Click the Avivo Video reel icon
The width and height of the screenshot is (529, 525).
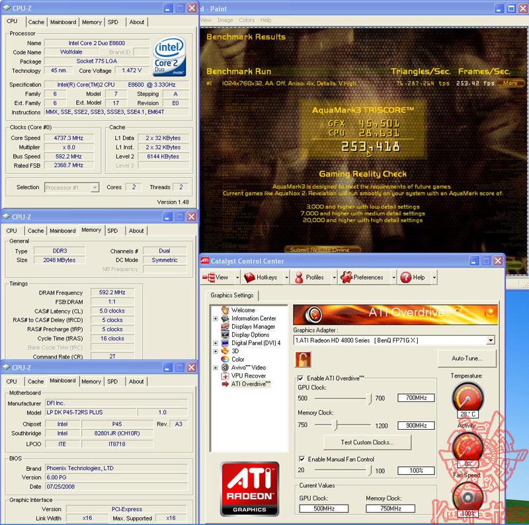225,368
